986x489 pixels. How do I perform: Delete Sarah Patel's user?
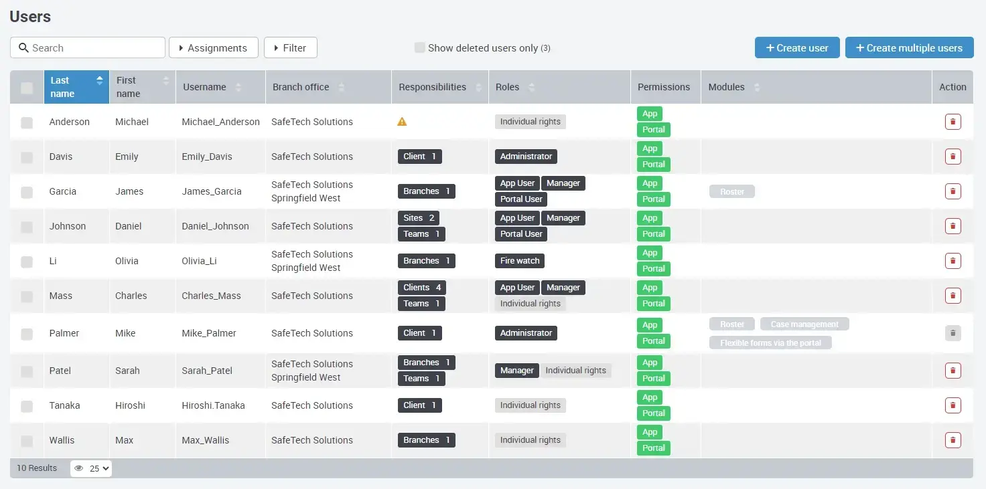[953, 370]
